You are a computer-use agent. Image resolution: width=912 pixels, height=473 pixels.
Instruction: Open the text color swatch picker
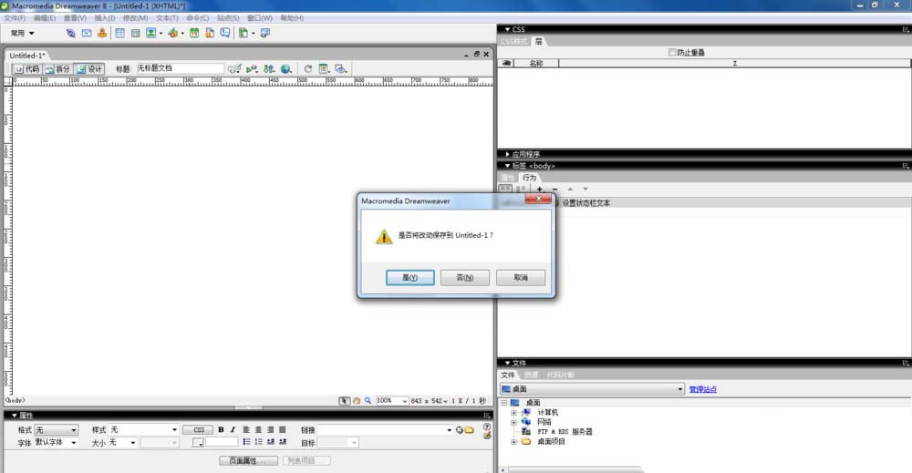tap(198, 443)
